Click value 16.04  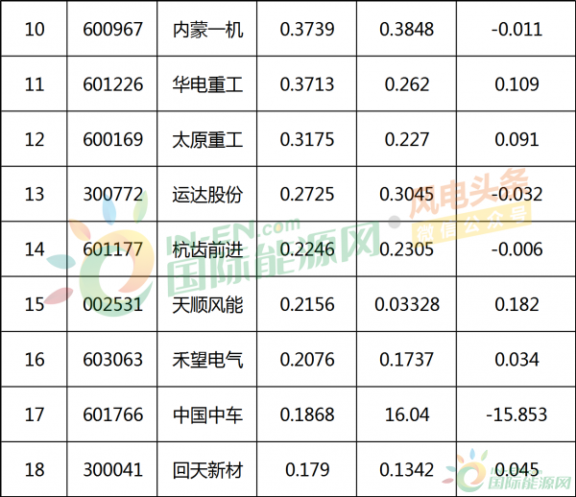pyautogui.click(x=407, y=414)
